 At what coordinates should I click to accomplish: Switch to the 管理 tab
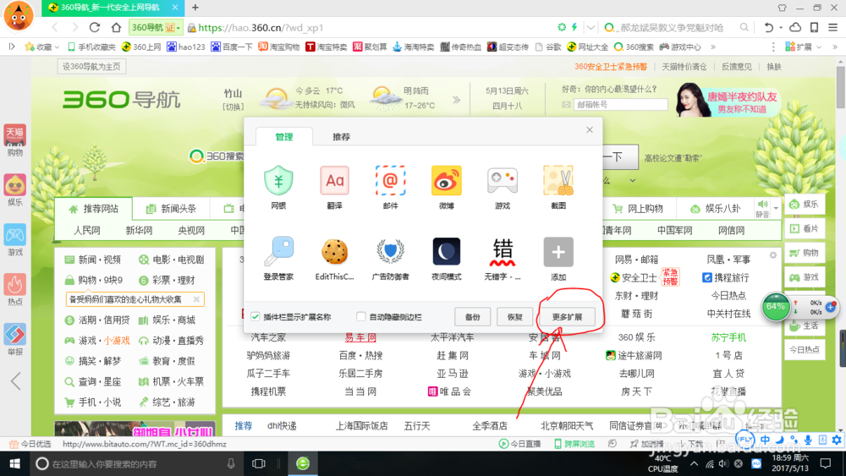283,137
